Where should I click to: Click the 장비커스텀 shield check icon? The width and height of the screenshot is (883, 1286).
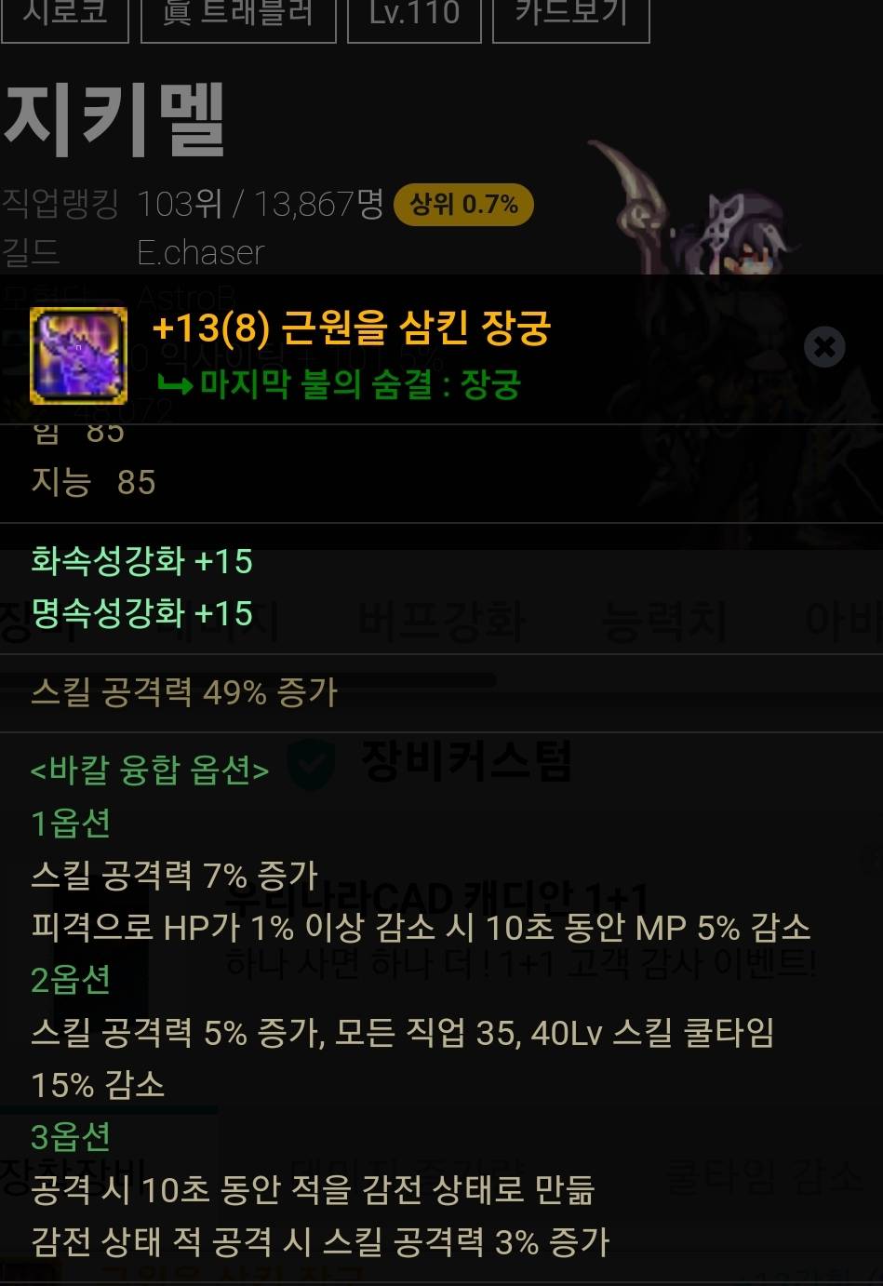pyautogui.click(x=310, y=763)
